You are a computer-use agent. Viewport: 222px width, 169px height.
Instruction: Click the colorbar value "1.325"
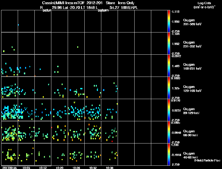(176, 88)
